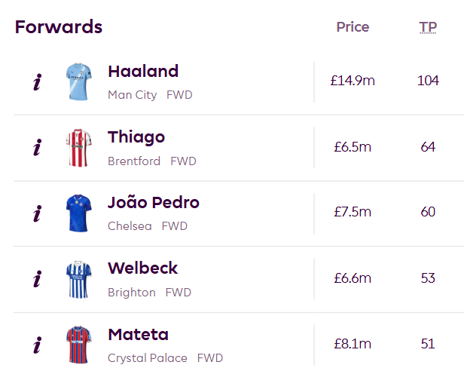Click Haaland's £14.9m price
The height and width of the screenshot is (368, 464).
click(x=353, y=81)
